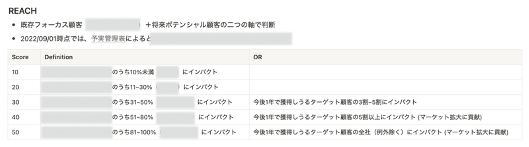Select the Score cell with value 30

[x=15, y=102]
